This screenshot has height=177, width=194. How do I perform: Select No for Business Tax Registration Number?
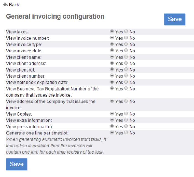(126, 88)
